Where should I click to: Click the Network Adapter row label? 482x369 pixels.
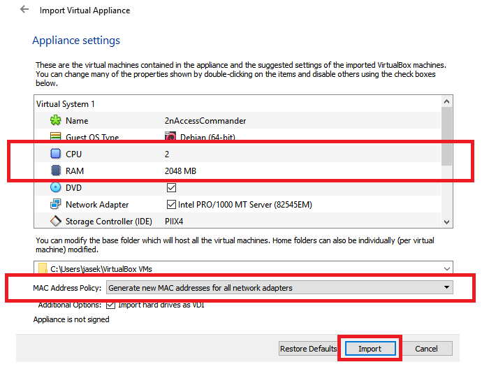pos(97,205)
